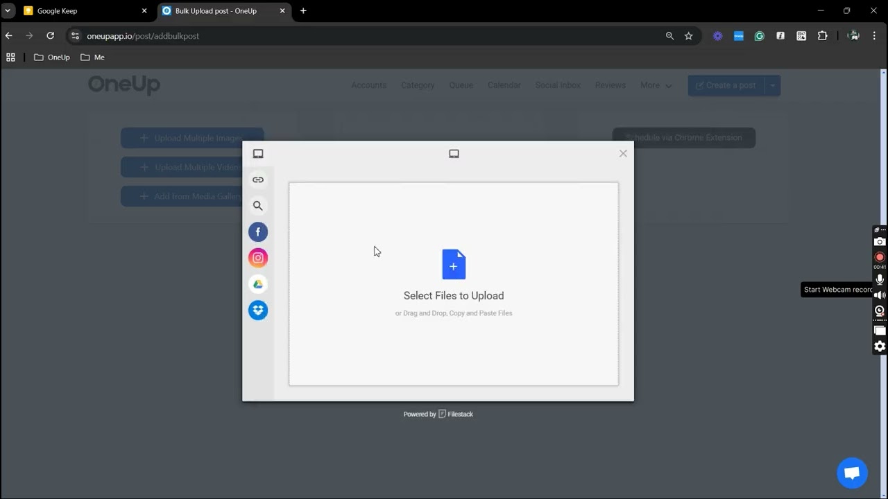This screenshot has height=499, width=888.
Task: Pick Google Drive as upload source
Action: [258, 284]
